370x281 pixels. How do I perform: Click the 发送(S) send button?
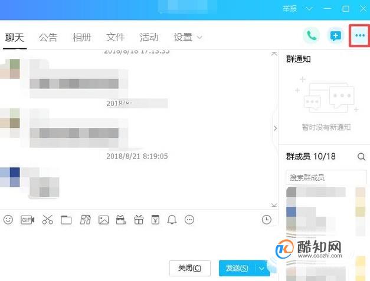click(237, 268)
